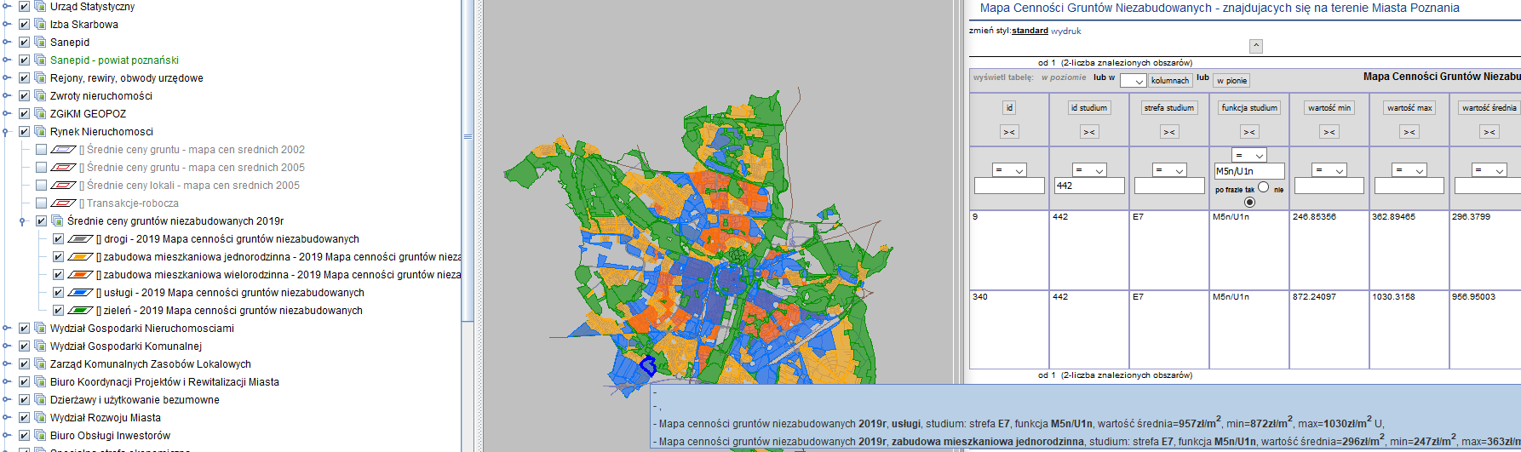Image resolution: width=1521 pixels, height=452 pixels.
Task: Click the 'wydruk' style link
Action: [1066, 31]
